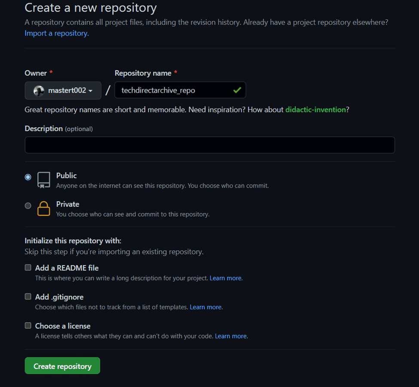The image size is (419, 387).
Task: Click the book icon beside Public option
Action: pos(43,180)
